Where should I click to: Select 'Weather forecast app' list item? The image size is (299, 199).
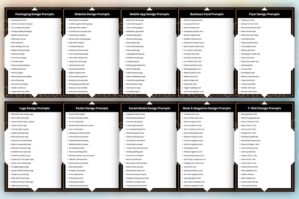(135, 58)
